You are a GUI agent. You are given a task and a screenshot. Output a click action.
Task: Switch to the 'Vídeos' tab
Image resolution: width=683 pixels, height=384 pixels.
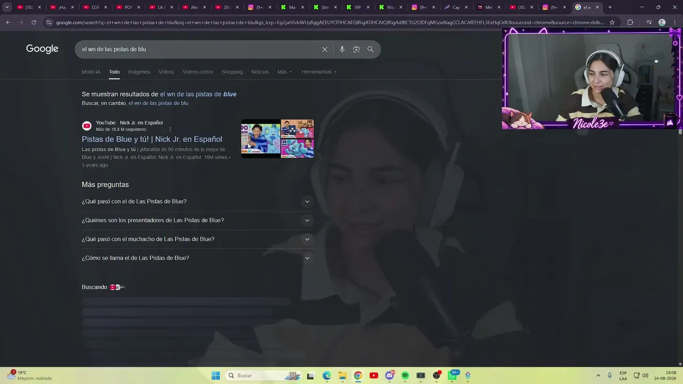(x=166, y=72)
